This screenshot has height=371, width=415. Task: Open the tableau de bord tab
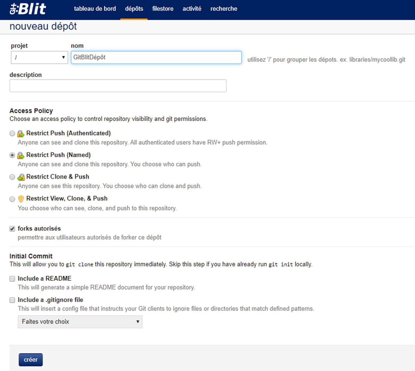point(95,9)
